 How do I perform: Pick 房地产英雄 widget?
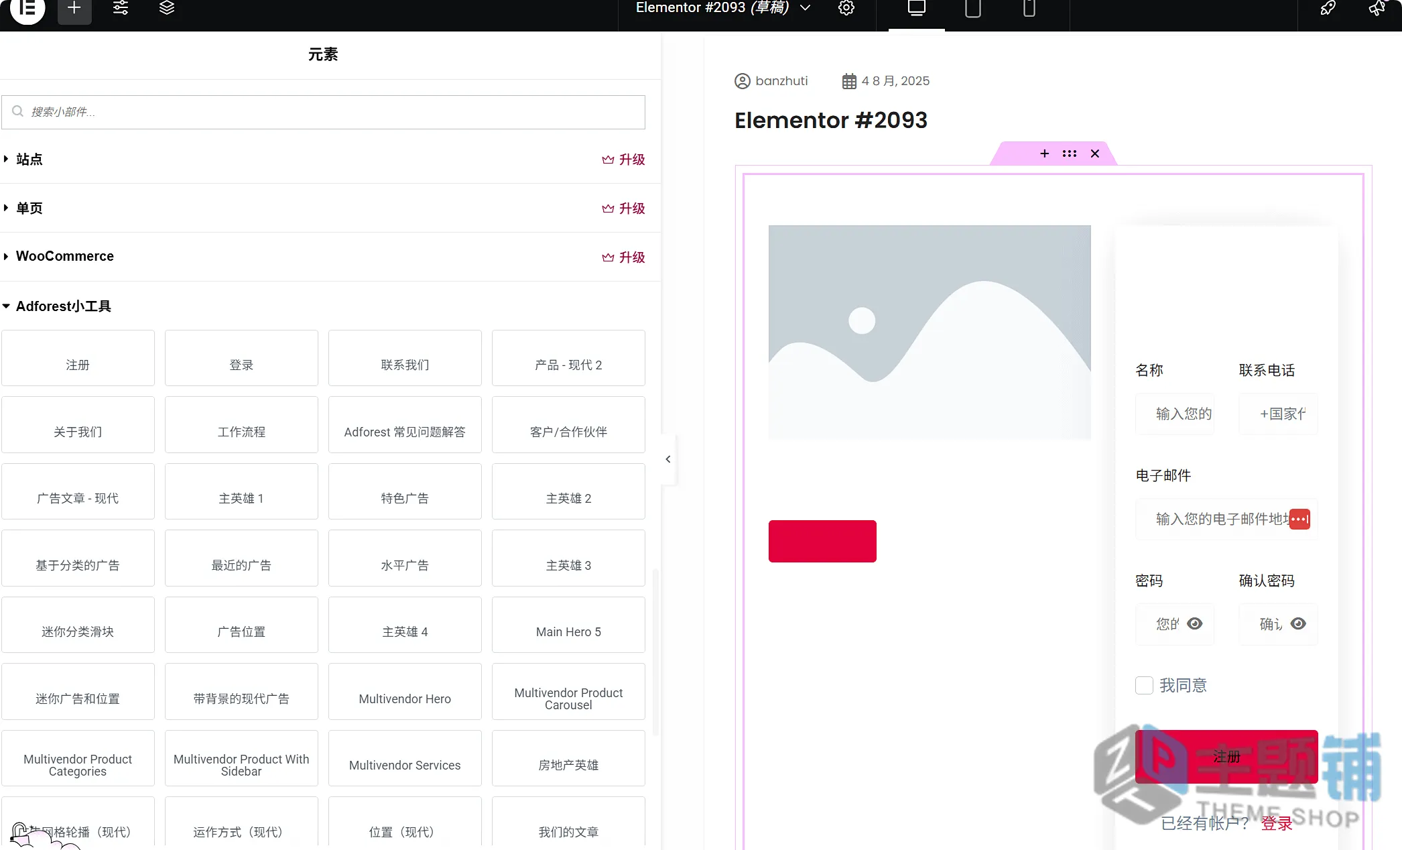568,758
